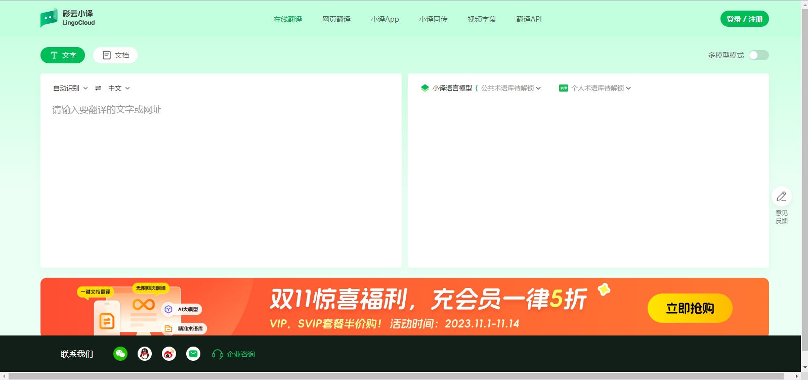Open 在线翻译 nav item
808x380 pixels.
pos(288,19)
